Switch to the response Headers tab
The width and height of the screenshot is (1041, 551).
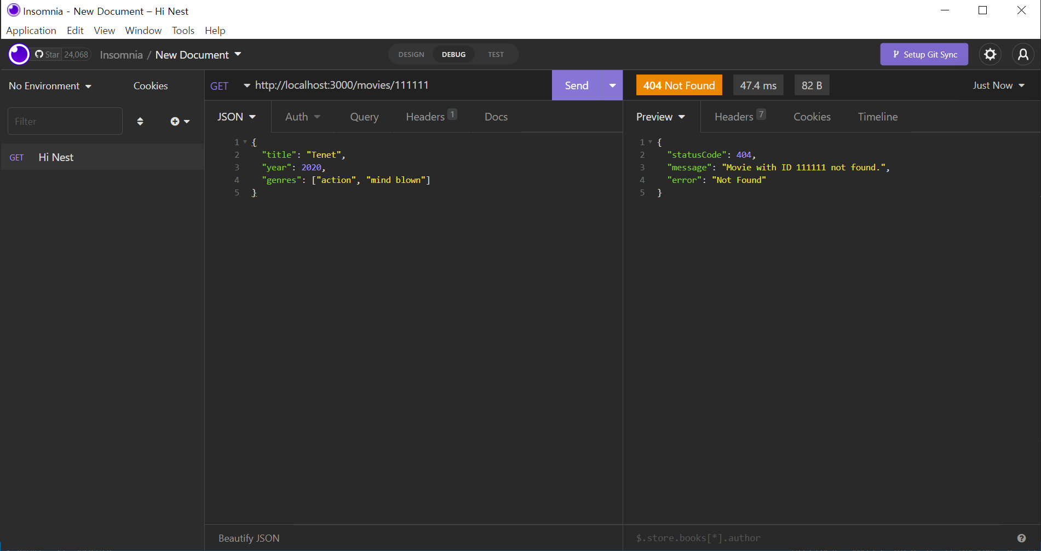click(x=740, y=117)
